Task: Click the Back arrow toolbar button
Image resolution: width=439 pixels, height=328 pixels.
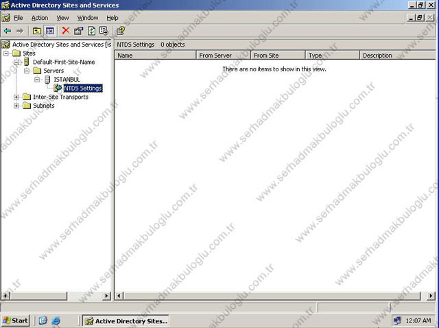Action: (x=8, y=30)
